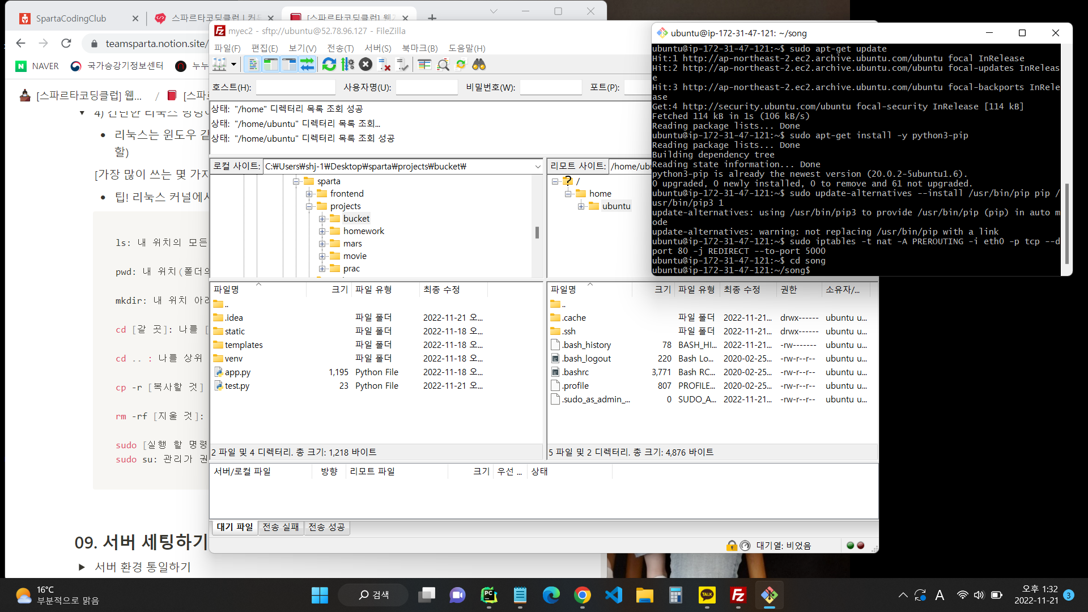Open the FileZilla Site Manager icon
This screenshot has height=612, width=1088.
[219, 65]
